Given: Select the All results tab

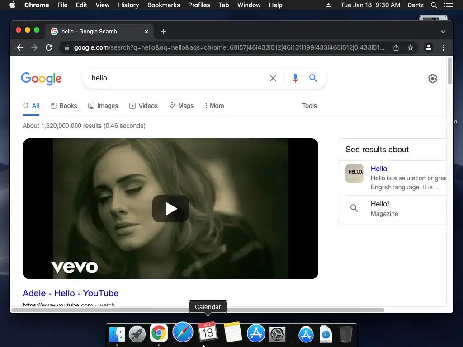Looking at the screenshot, I should click(x=31, y=106).
